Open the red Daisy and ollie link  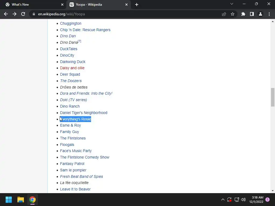(72, 68)
